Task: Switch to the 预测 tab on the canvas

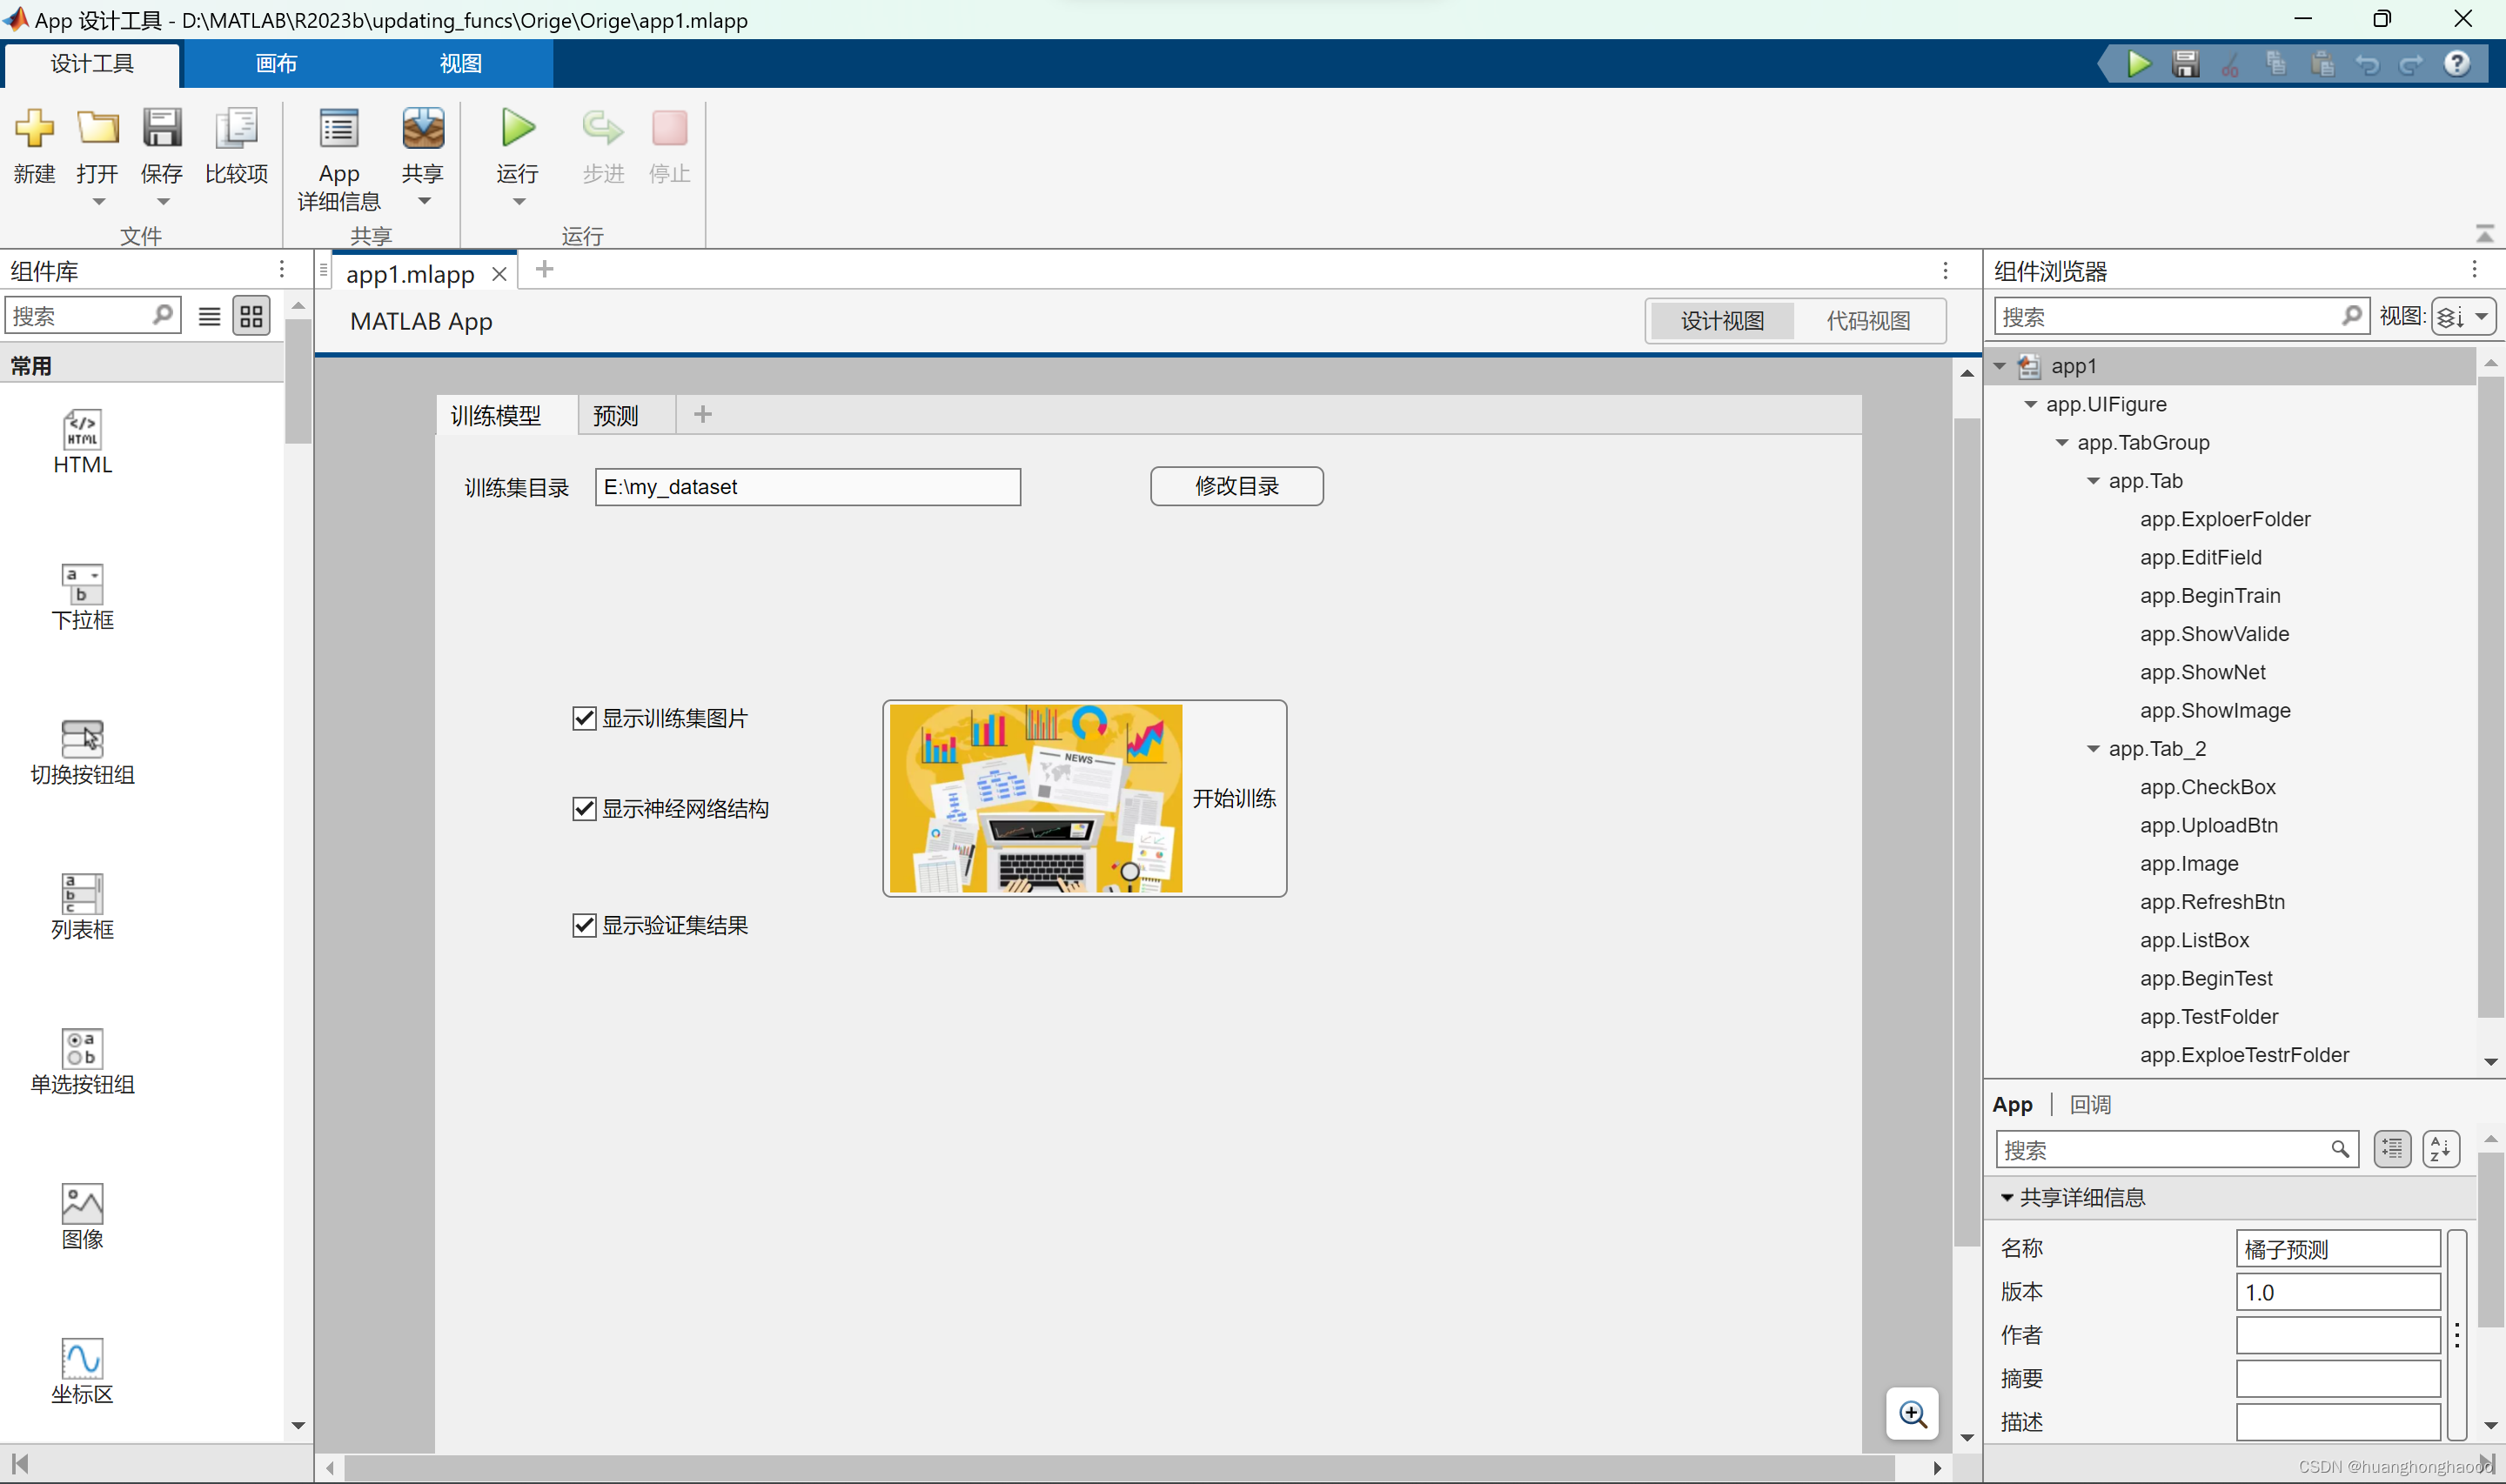Action: click(615, 415)
